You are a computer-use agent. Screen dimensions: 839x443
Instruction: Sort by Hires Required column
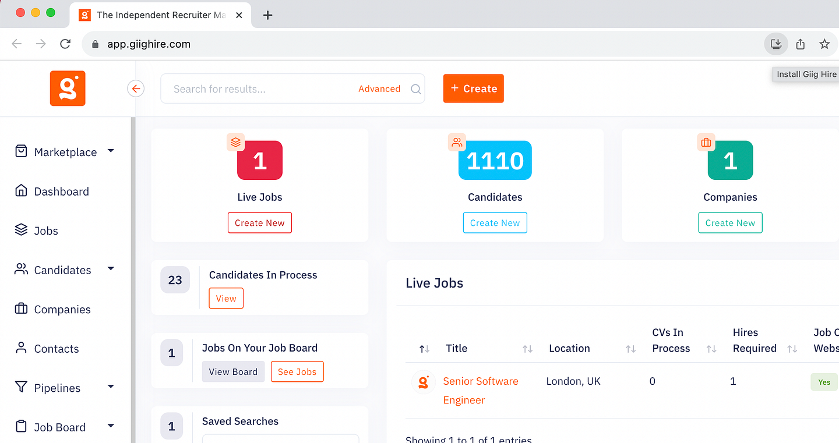tap(792, 349)
